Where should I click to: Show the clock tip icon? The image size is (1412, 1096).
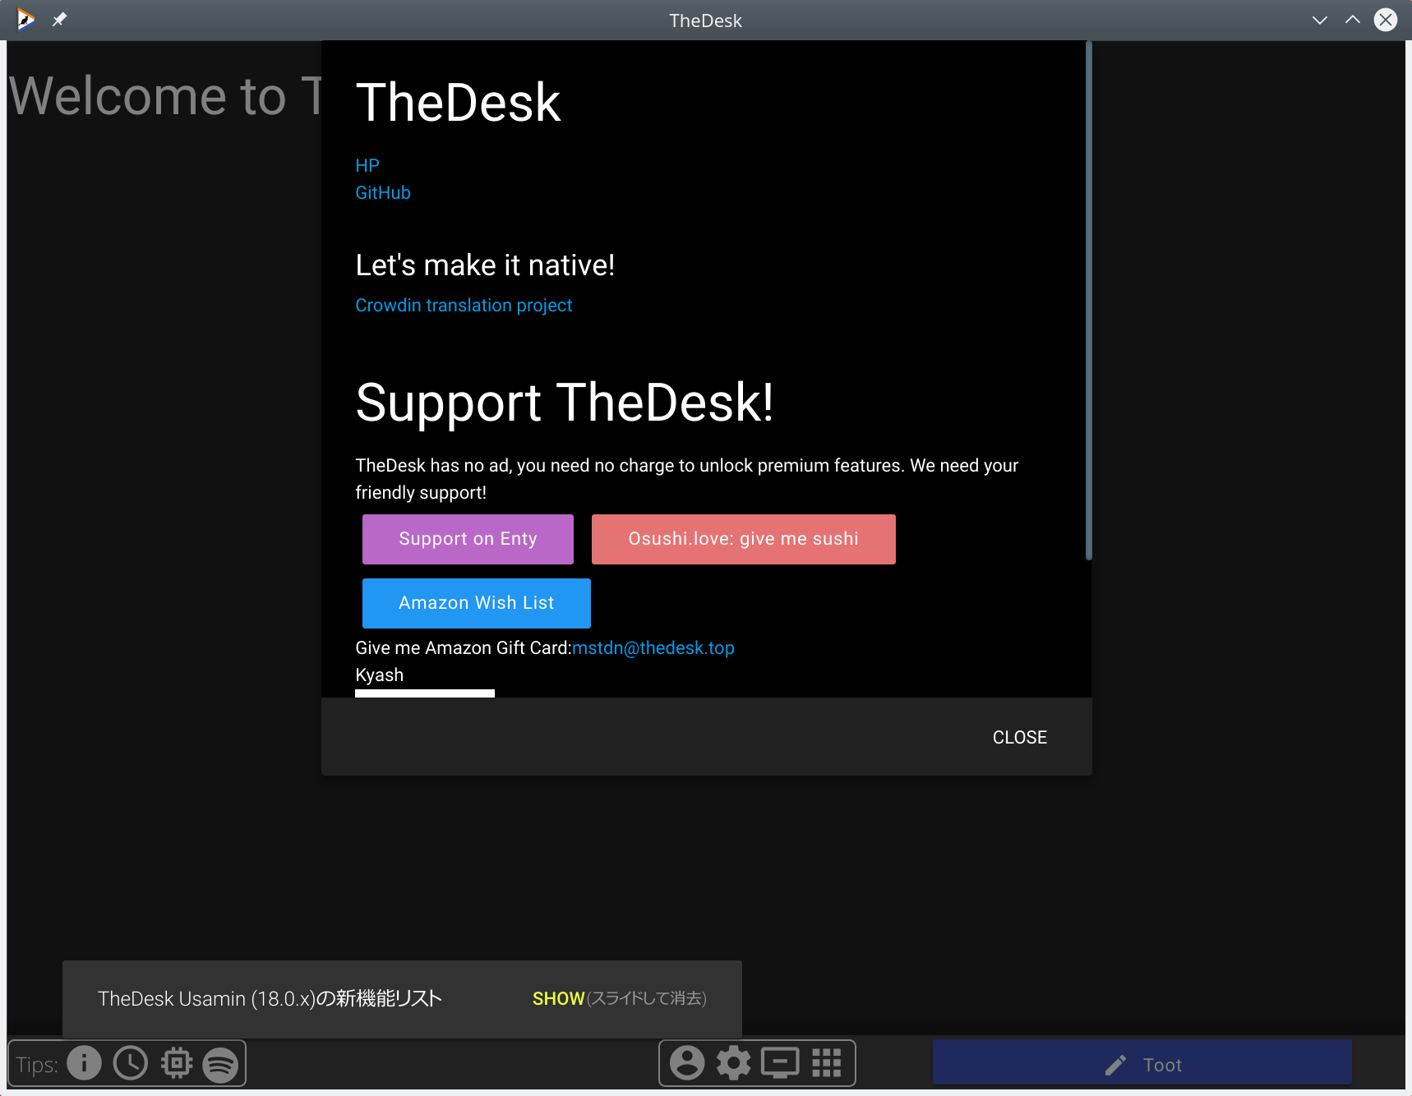point(131,1063)
